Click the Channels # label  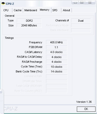pyautogui.click(x=62, y=20)
